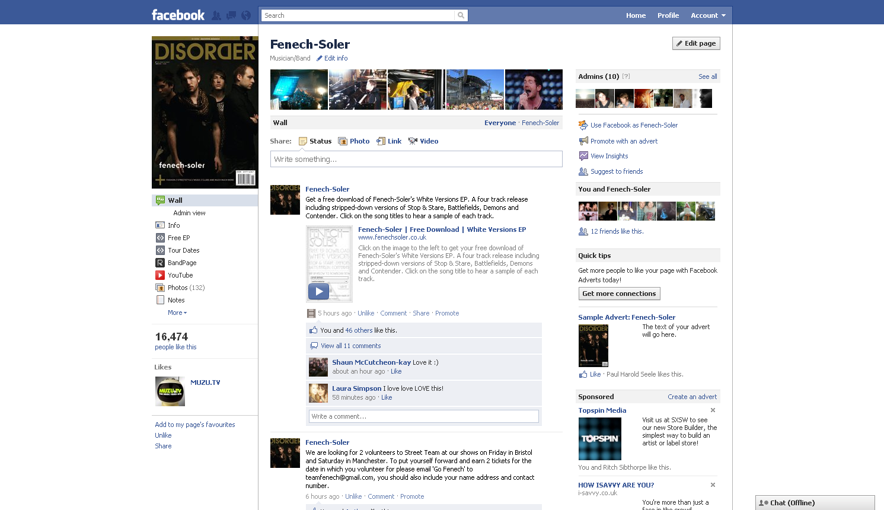Close the HOW ISAVVY ARE YOU ad
Viewport: 884px width, 510px height.
(713, 485)
